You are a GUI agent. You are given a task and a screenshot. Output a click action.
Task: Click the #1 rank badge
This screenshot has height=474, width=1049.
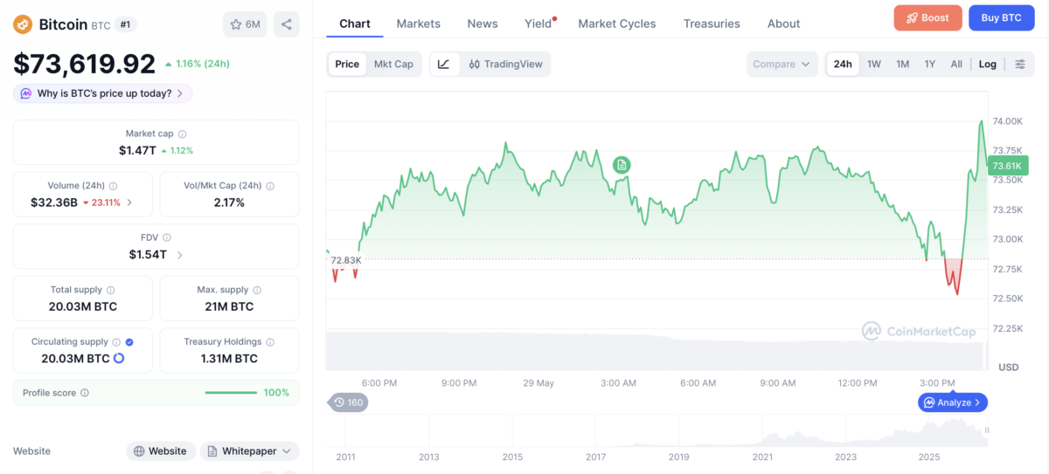click(126, 24)
